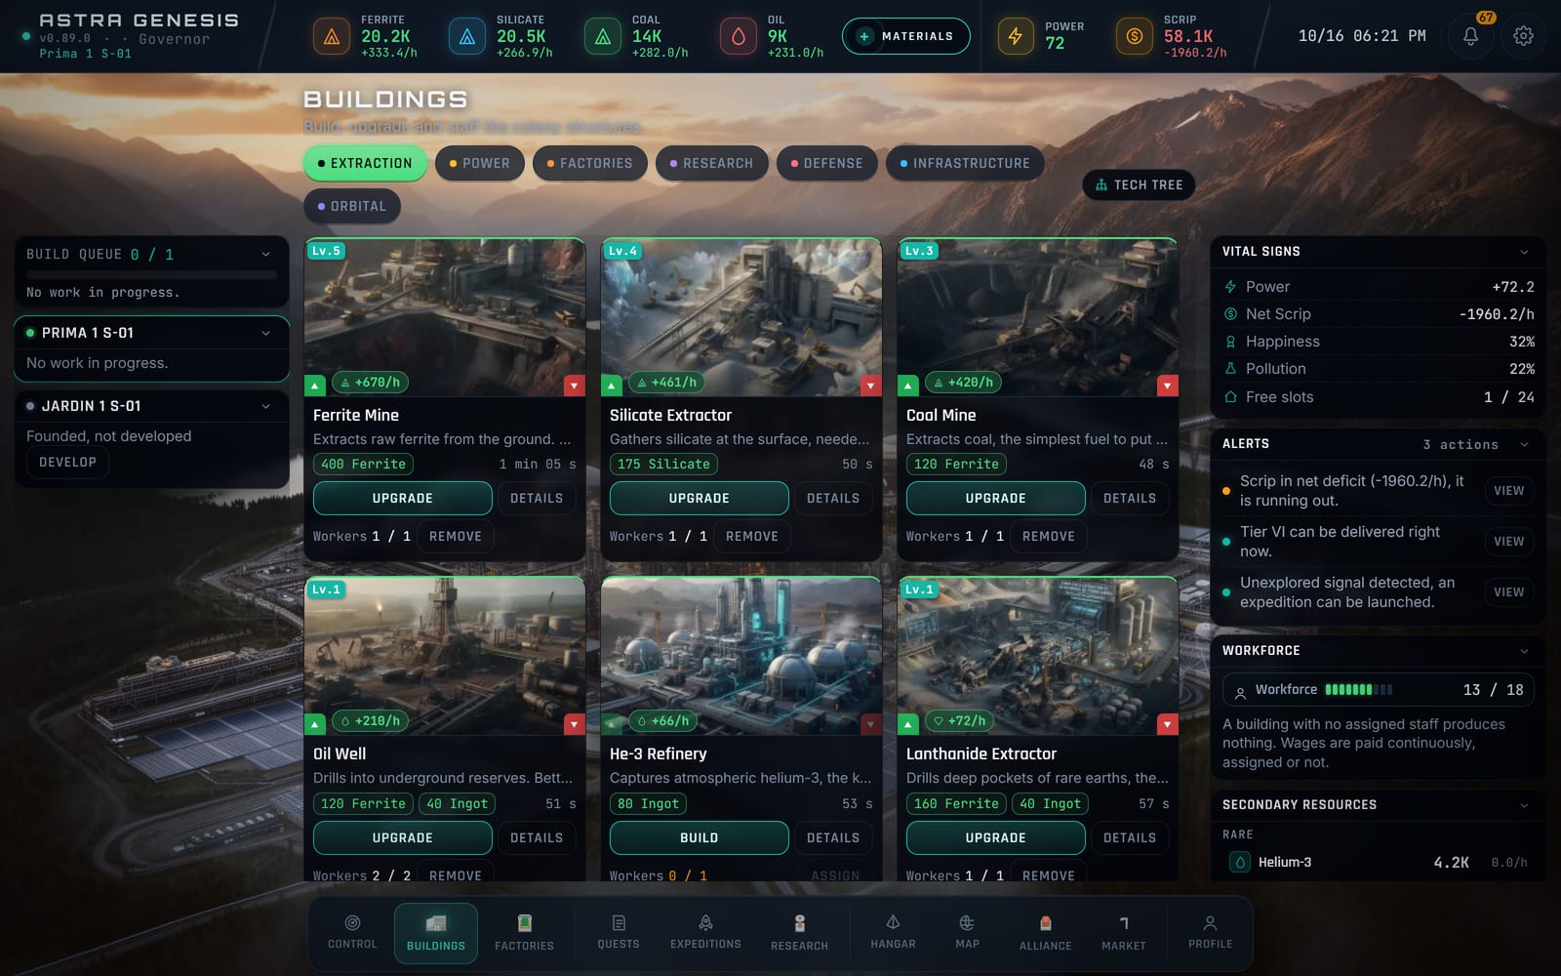Switch to the Power category tab

pos(479,163)
